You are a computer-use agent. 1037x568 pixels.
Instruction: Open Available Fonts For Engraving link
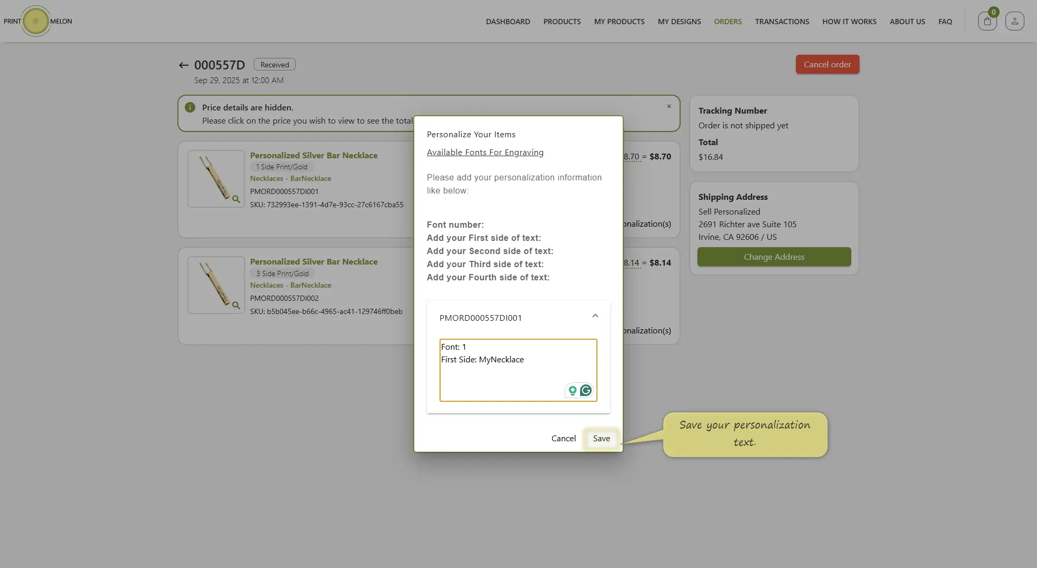click(x=485, y=153)
